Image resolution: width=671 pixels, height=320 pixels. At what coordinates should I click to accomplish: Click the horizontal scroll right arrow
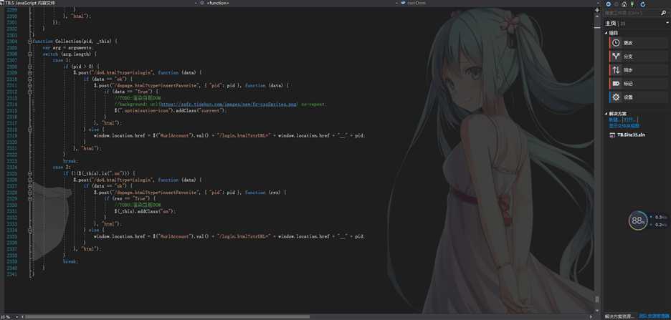click(591, 317)
